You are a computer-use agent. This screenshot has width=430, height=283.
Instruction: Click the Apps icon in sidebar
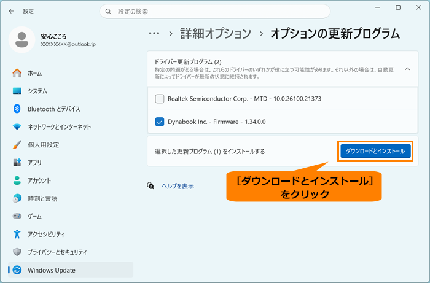tap(17, 163)
